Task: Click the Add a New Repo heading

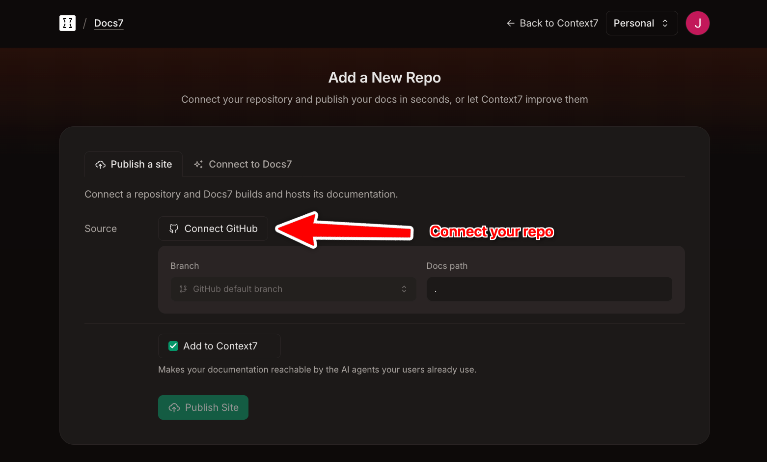Action: tap(384, 78)
